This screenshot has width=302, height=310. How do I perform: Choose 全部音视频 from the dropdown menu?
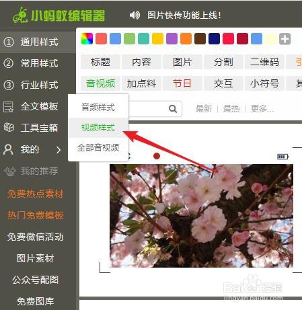[98, 148]
